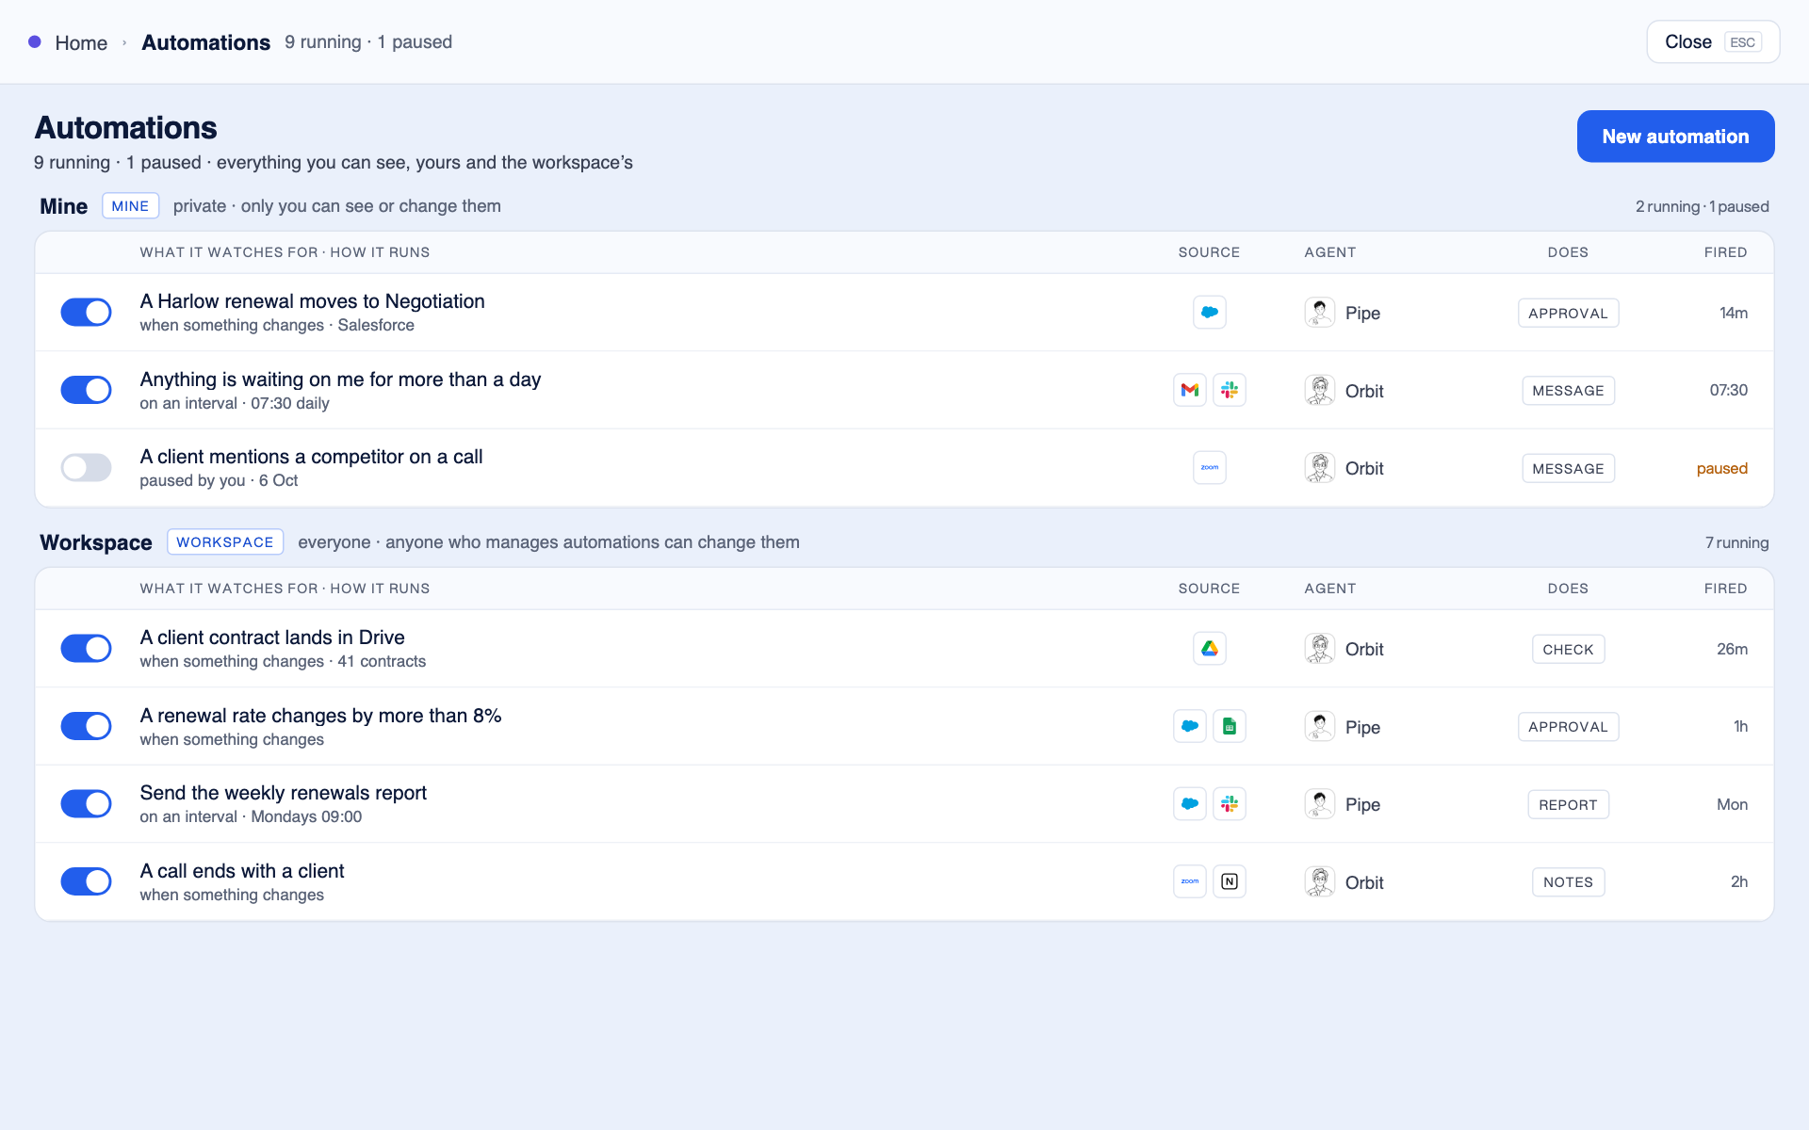The width and height of the screenshot is (1809, 1130).
Task: Click Pipe agent avatar in Harlow renewal row
Action: pyautogui.click(x=1320, y=313)
